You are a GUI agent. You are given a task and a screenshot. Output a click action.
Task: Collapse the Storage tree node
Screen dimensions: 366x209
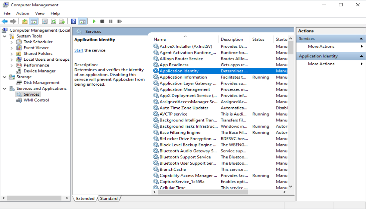[x=4, y=77]
